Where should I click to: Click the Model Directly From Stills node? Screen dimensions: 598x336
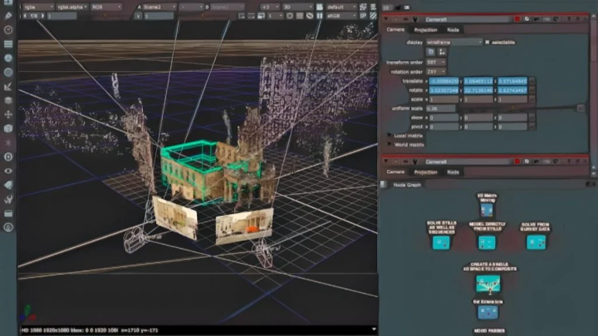(486, 242)
